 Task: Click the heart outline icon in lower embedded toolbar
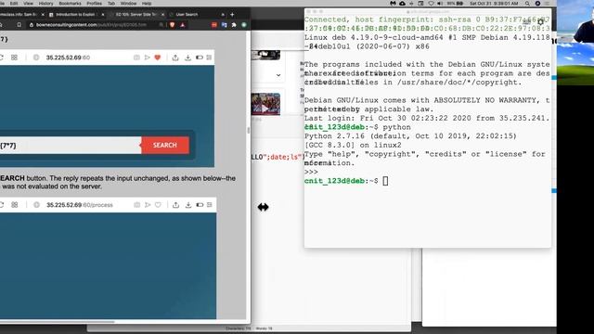pyautogui.click(x=158, y=205)
